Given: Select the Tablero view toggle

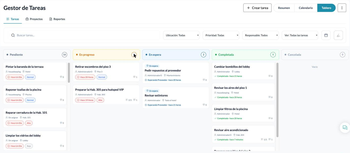Looking at the screenshot, I should (326, 8).
